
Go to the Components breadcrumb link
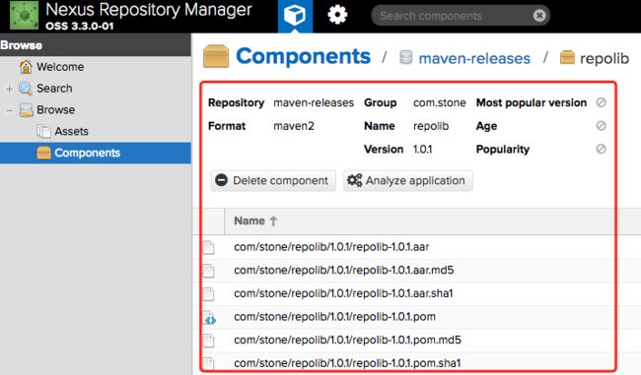tap(304, 56)
